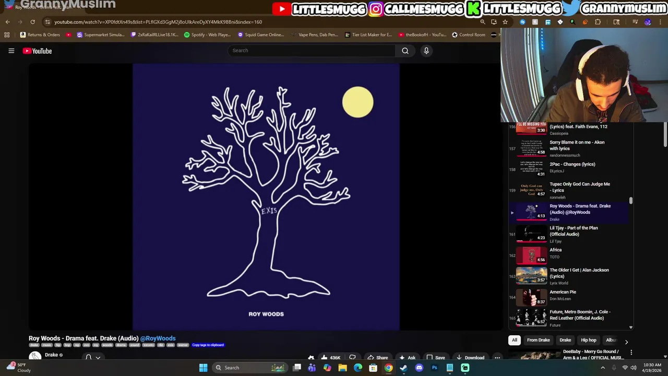The image size is (668, 376).
Task: Open the clock showing 10:30 AM
Action: click(652, 368)
